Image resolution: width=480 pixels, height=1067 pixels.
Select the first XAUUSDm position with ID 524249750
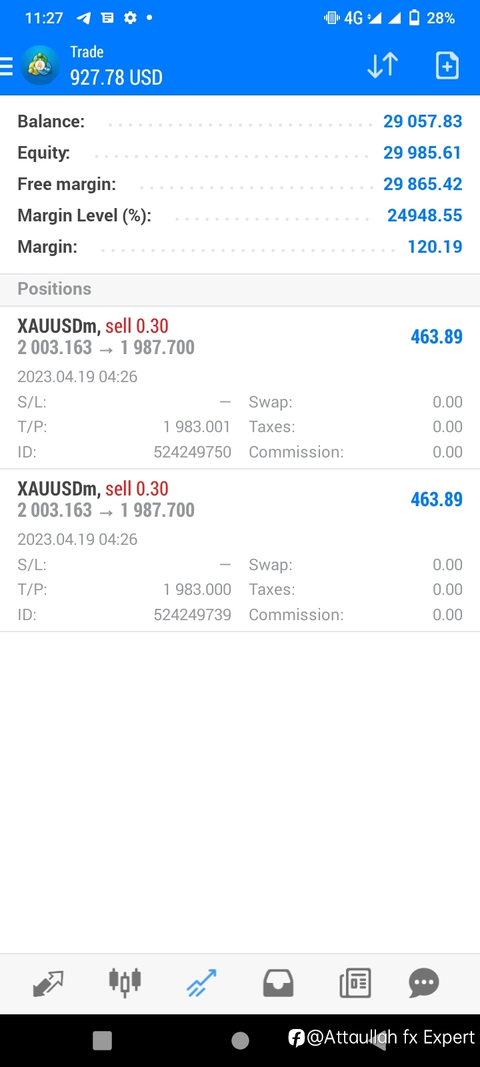click(x=240, y=388)
